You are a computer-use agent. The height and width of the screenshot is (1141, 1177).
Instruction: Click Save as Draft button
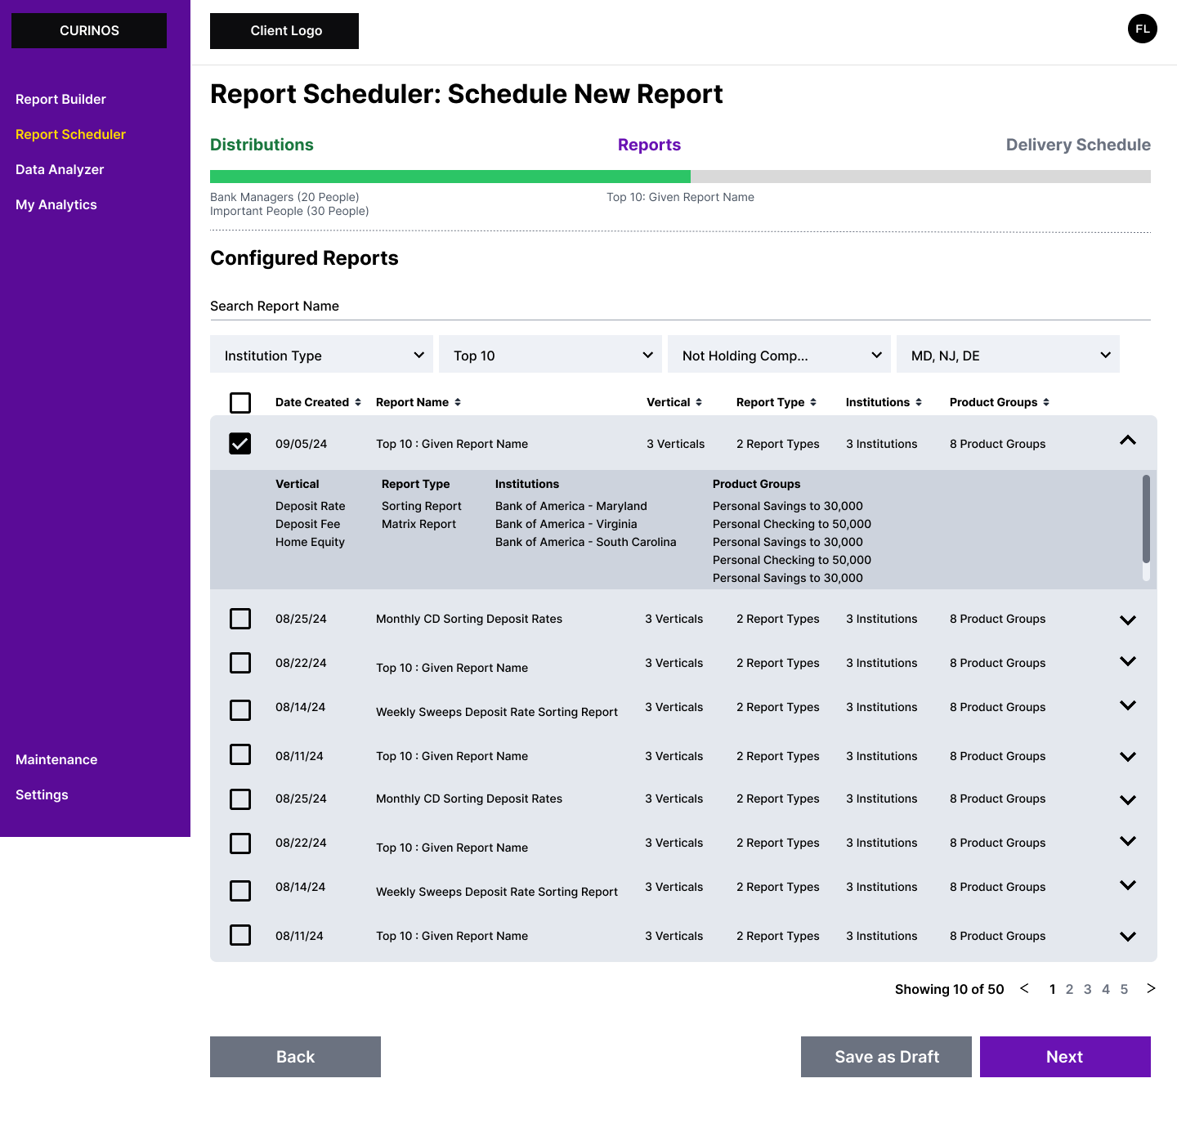click(x=886, y=1057)
